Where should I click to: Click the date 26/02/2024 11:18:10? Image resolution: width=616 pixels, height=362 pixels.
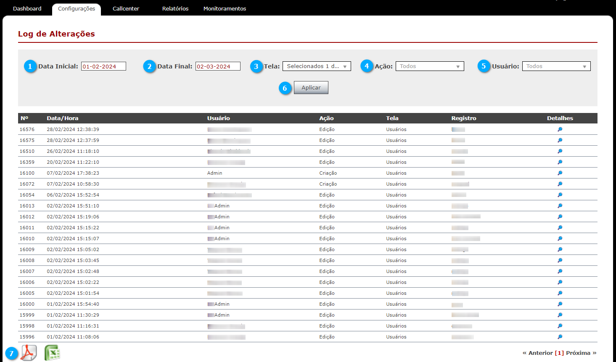[x=73, y=151]
